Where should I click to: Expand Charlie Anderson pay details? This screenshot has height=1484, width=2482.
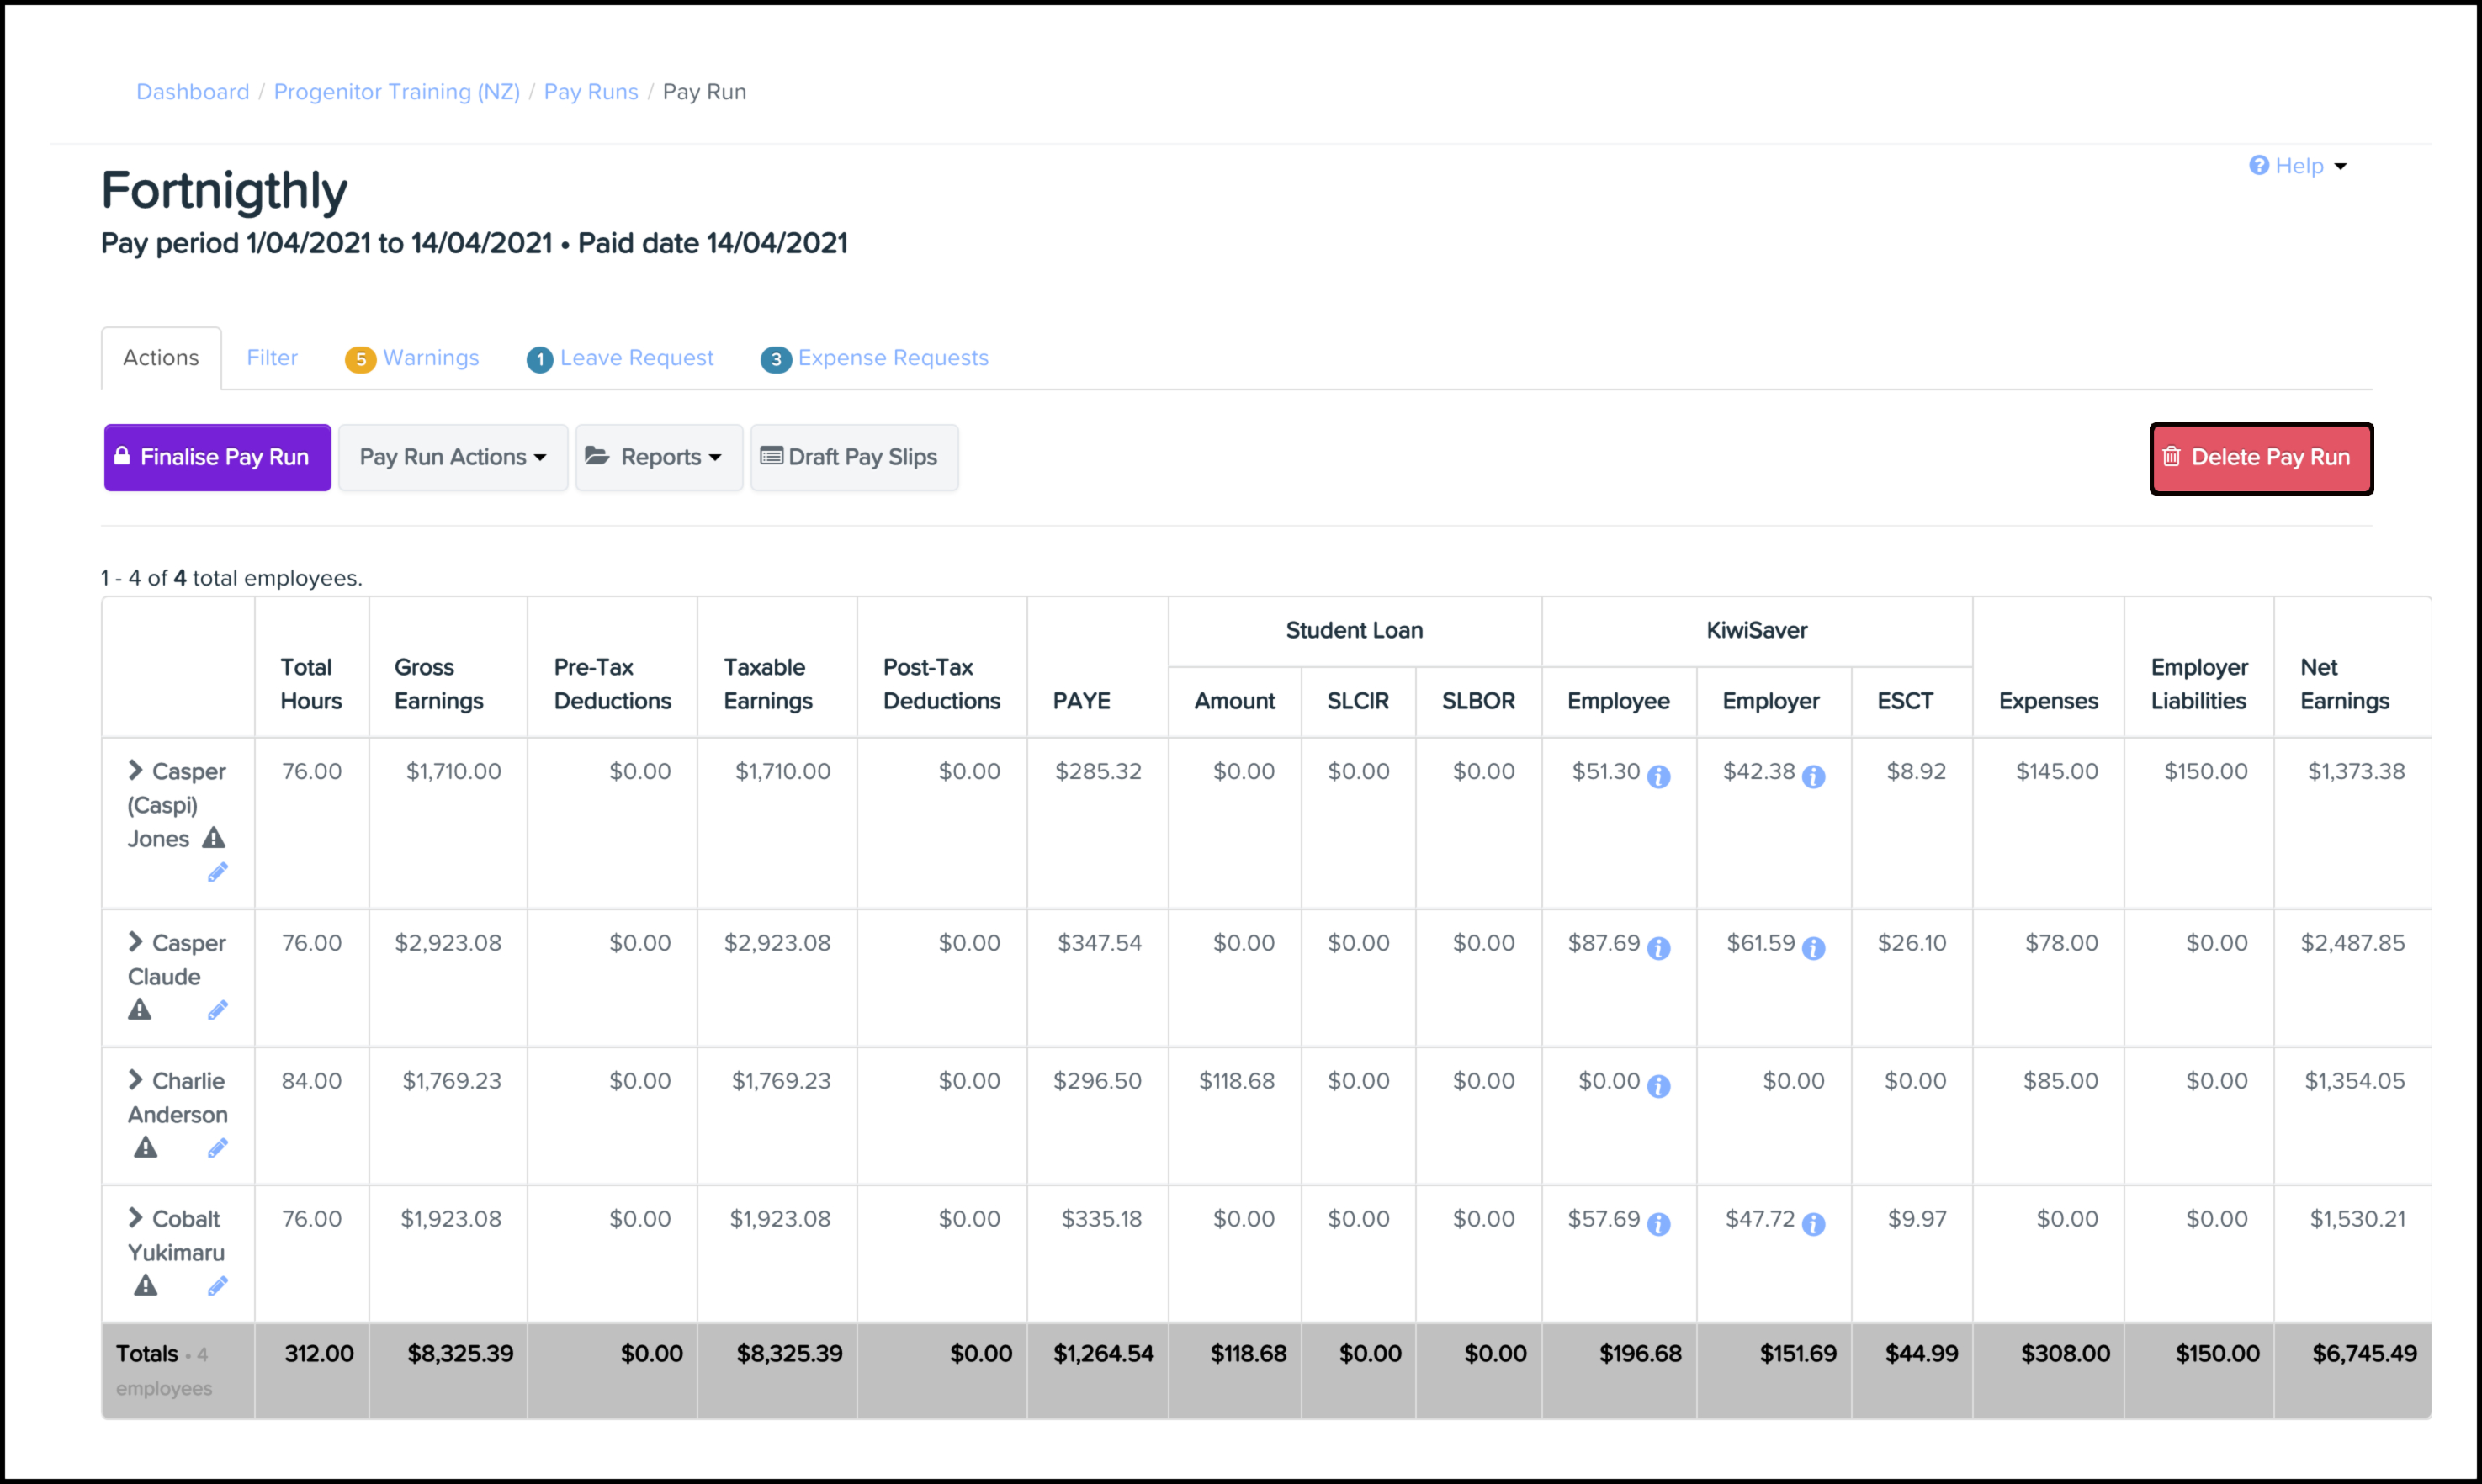click(x=135, y=1079)
